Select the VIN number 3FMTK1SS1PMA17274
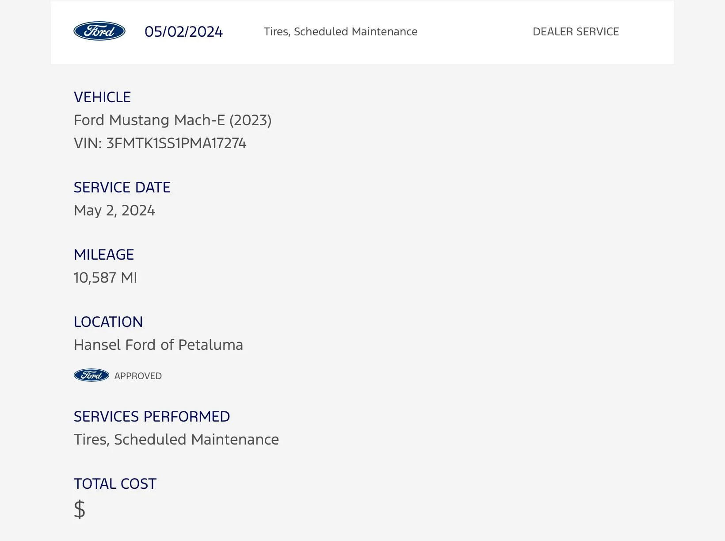The width and height of the screenshot is (725, 541). pyautogui.click(x=176, y=143)
